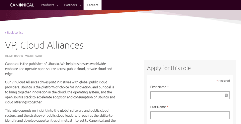Click paragraph starting 'Canonical is the publisher'
This screenshot has height=124, width=241.
coord(59,69)
